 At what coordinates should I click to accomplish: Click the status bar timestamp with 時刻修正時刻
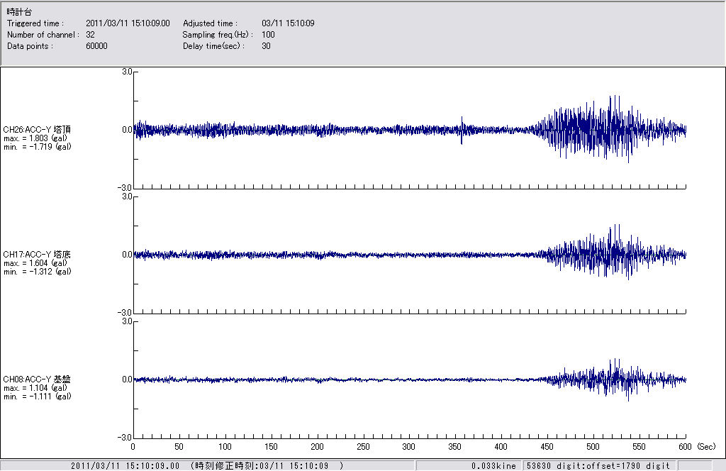pyautogui.click(x=207, y=465)
